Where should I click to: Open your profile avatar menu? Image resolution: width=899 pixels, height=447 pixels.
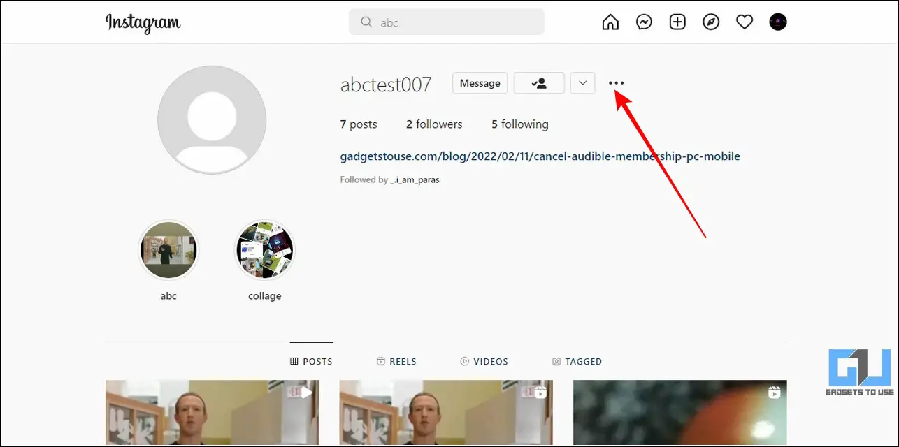(778, 22)
